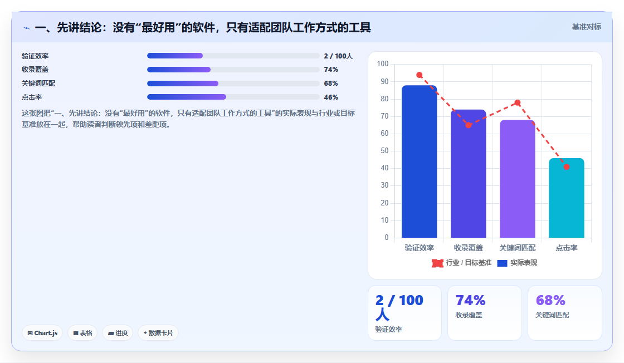Click the red benchmark point above 验证效率 bar
This screenshot has width=624, height=363.
tap(419, 75)
